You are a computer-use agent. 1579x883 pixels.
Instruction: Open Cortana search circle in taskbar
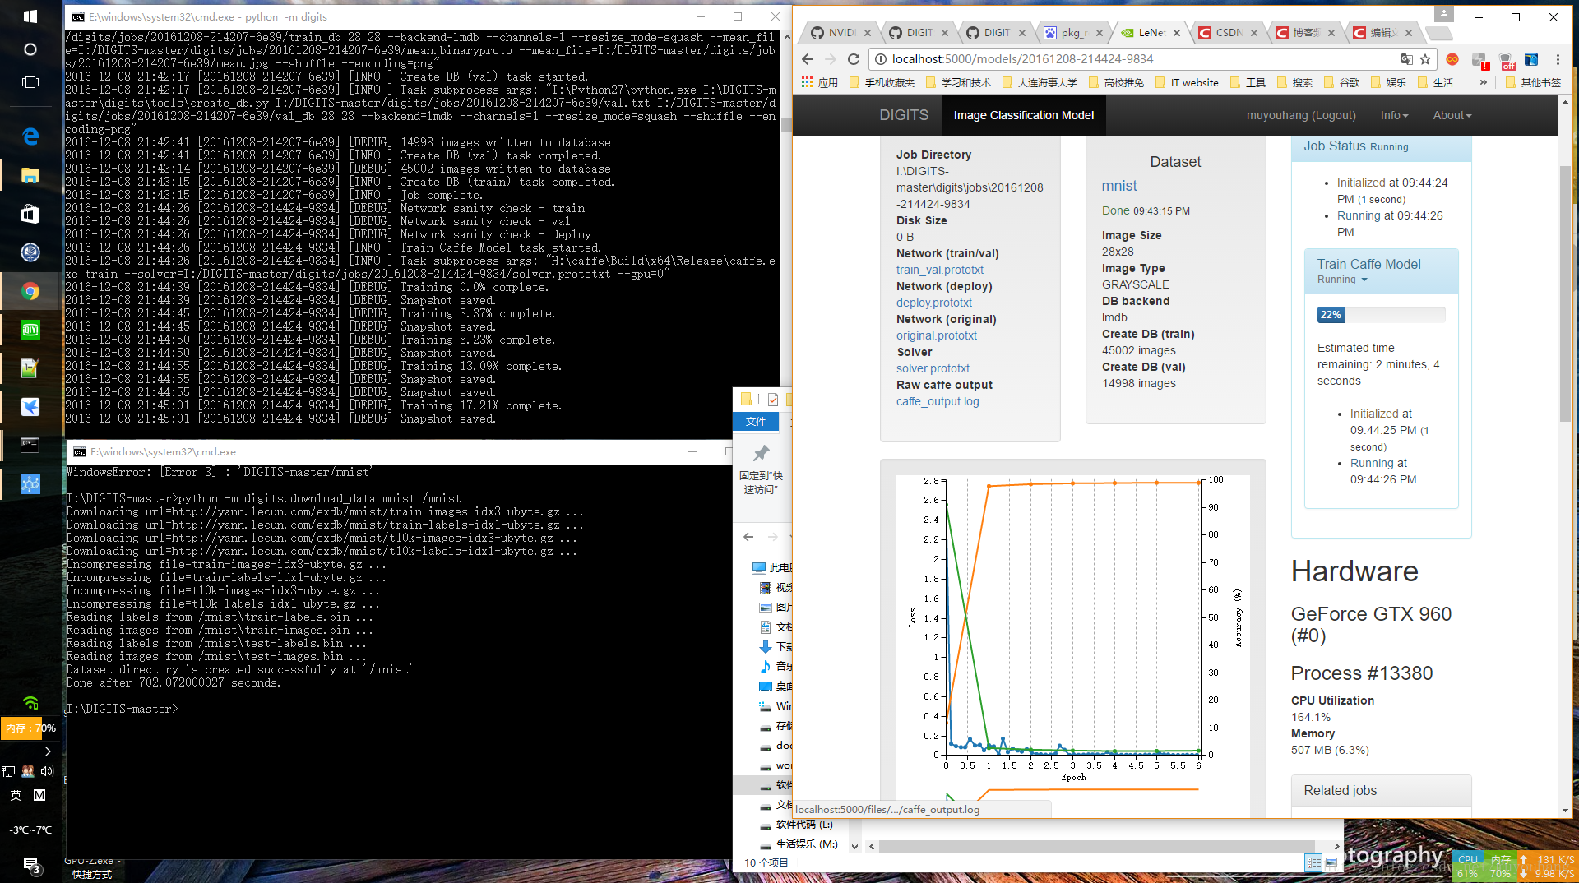pyautogui.click(x=30, y=49)
